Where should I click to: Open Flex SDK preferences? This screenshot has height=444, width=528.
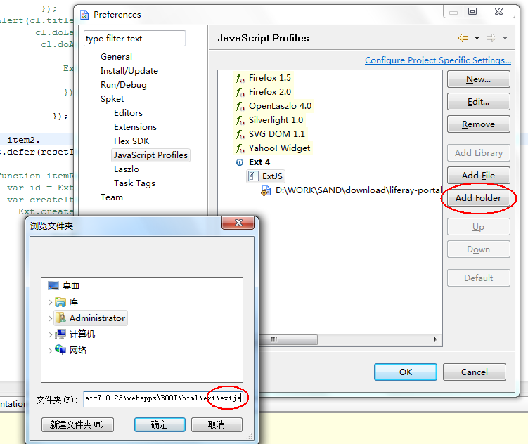[131, 141]
